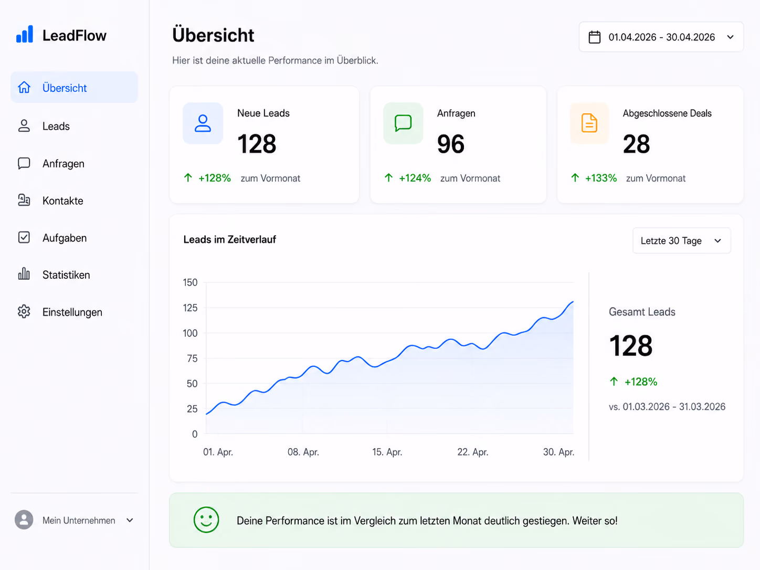Screen dimensions: 760x570
Task: Click the '15. Apr.' x-axis label
Action: click(x=387, y=452)
